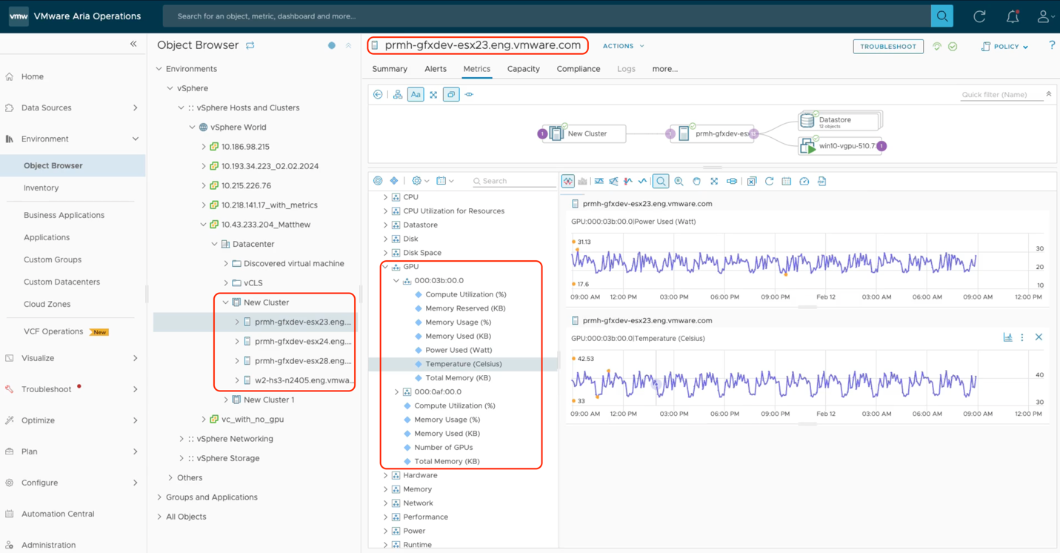Expand vc_with_no_gpu tree node

click(x=204, y=420)
